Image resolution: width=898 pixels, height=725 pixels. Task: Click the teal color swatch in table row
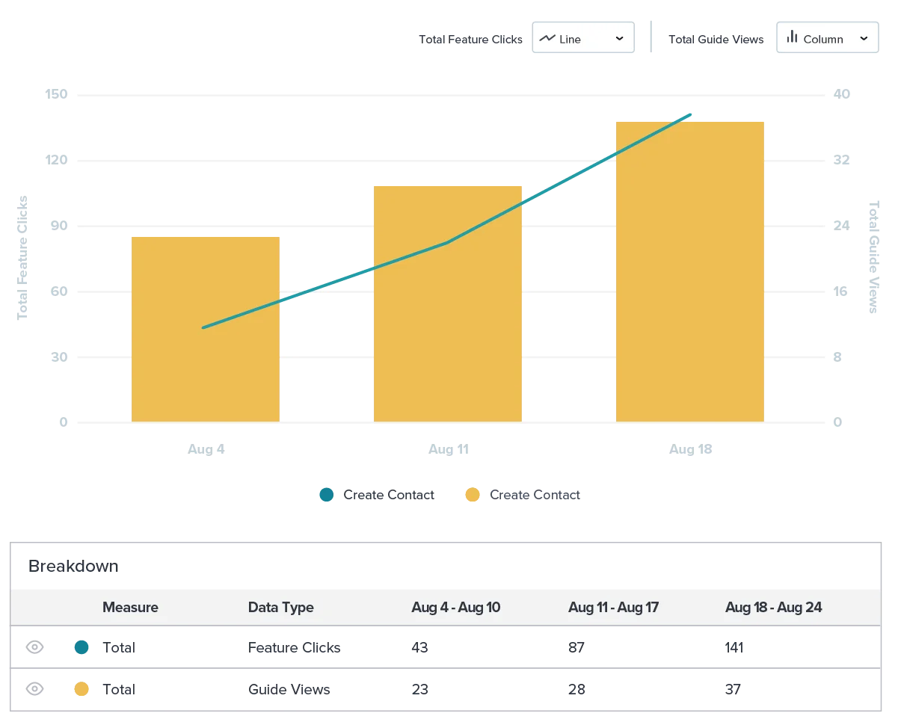tap(81, 648)
